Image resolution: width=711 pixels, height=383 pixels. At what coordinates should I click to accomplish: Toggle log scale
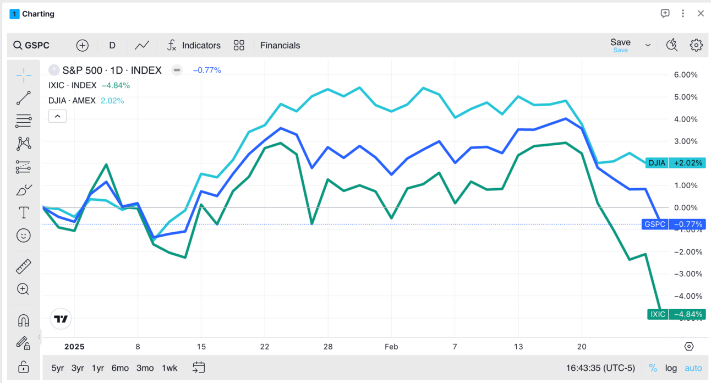[x=671, y=368]
